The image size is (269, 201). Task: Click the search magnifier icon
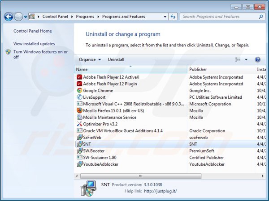click(261, 17)
